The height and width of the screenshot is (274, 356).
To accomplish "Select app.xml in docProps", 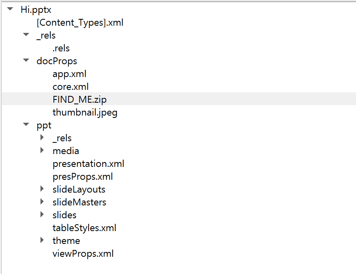I will pos(69,74).
